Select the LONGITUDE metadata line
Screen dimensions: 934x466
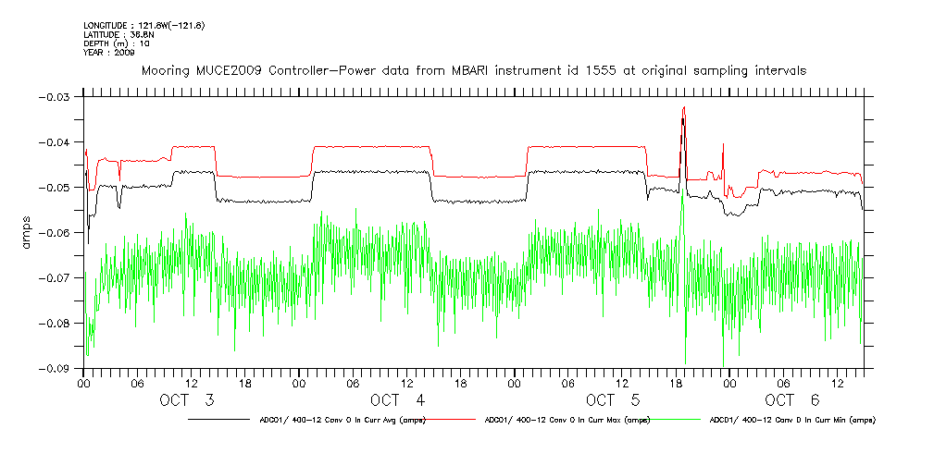143,25
